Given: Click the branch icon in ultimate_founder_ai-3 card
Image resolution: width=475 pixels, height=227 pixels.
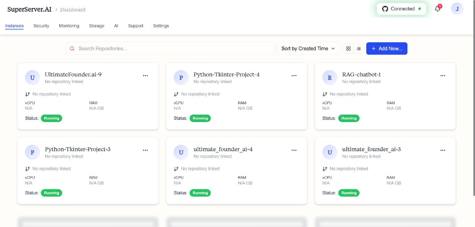Looking at the screenshot, I should 325,169.
